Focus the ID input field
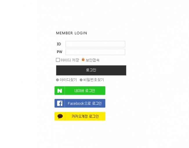 pos(95,44)
